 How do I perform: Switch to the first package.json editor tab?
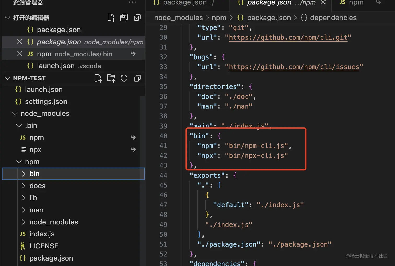[x=187, y=3]
